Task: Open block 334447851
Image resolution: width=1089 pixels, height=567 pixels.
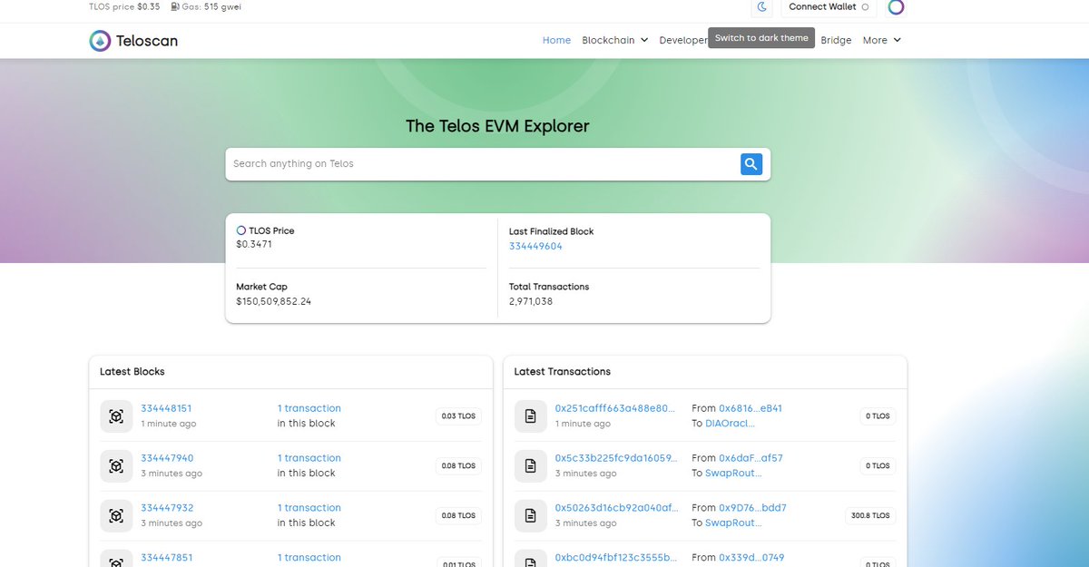Action: (x=167, y=558)
